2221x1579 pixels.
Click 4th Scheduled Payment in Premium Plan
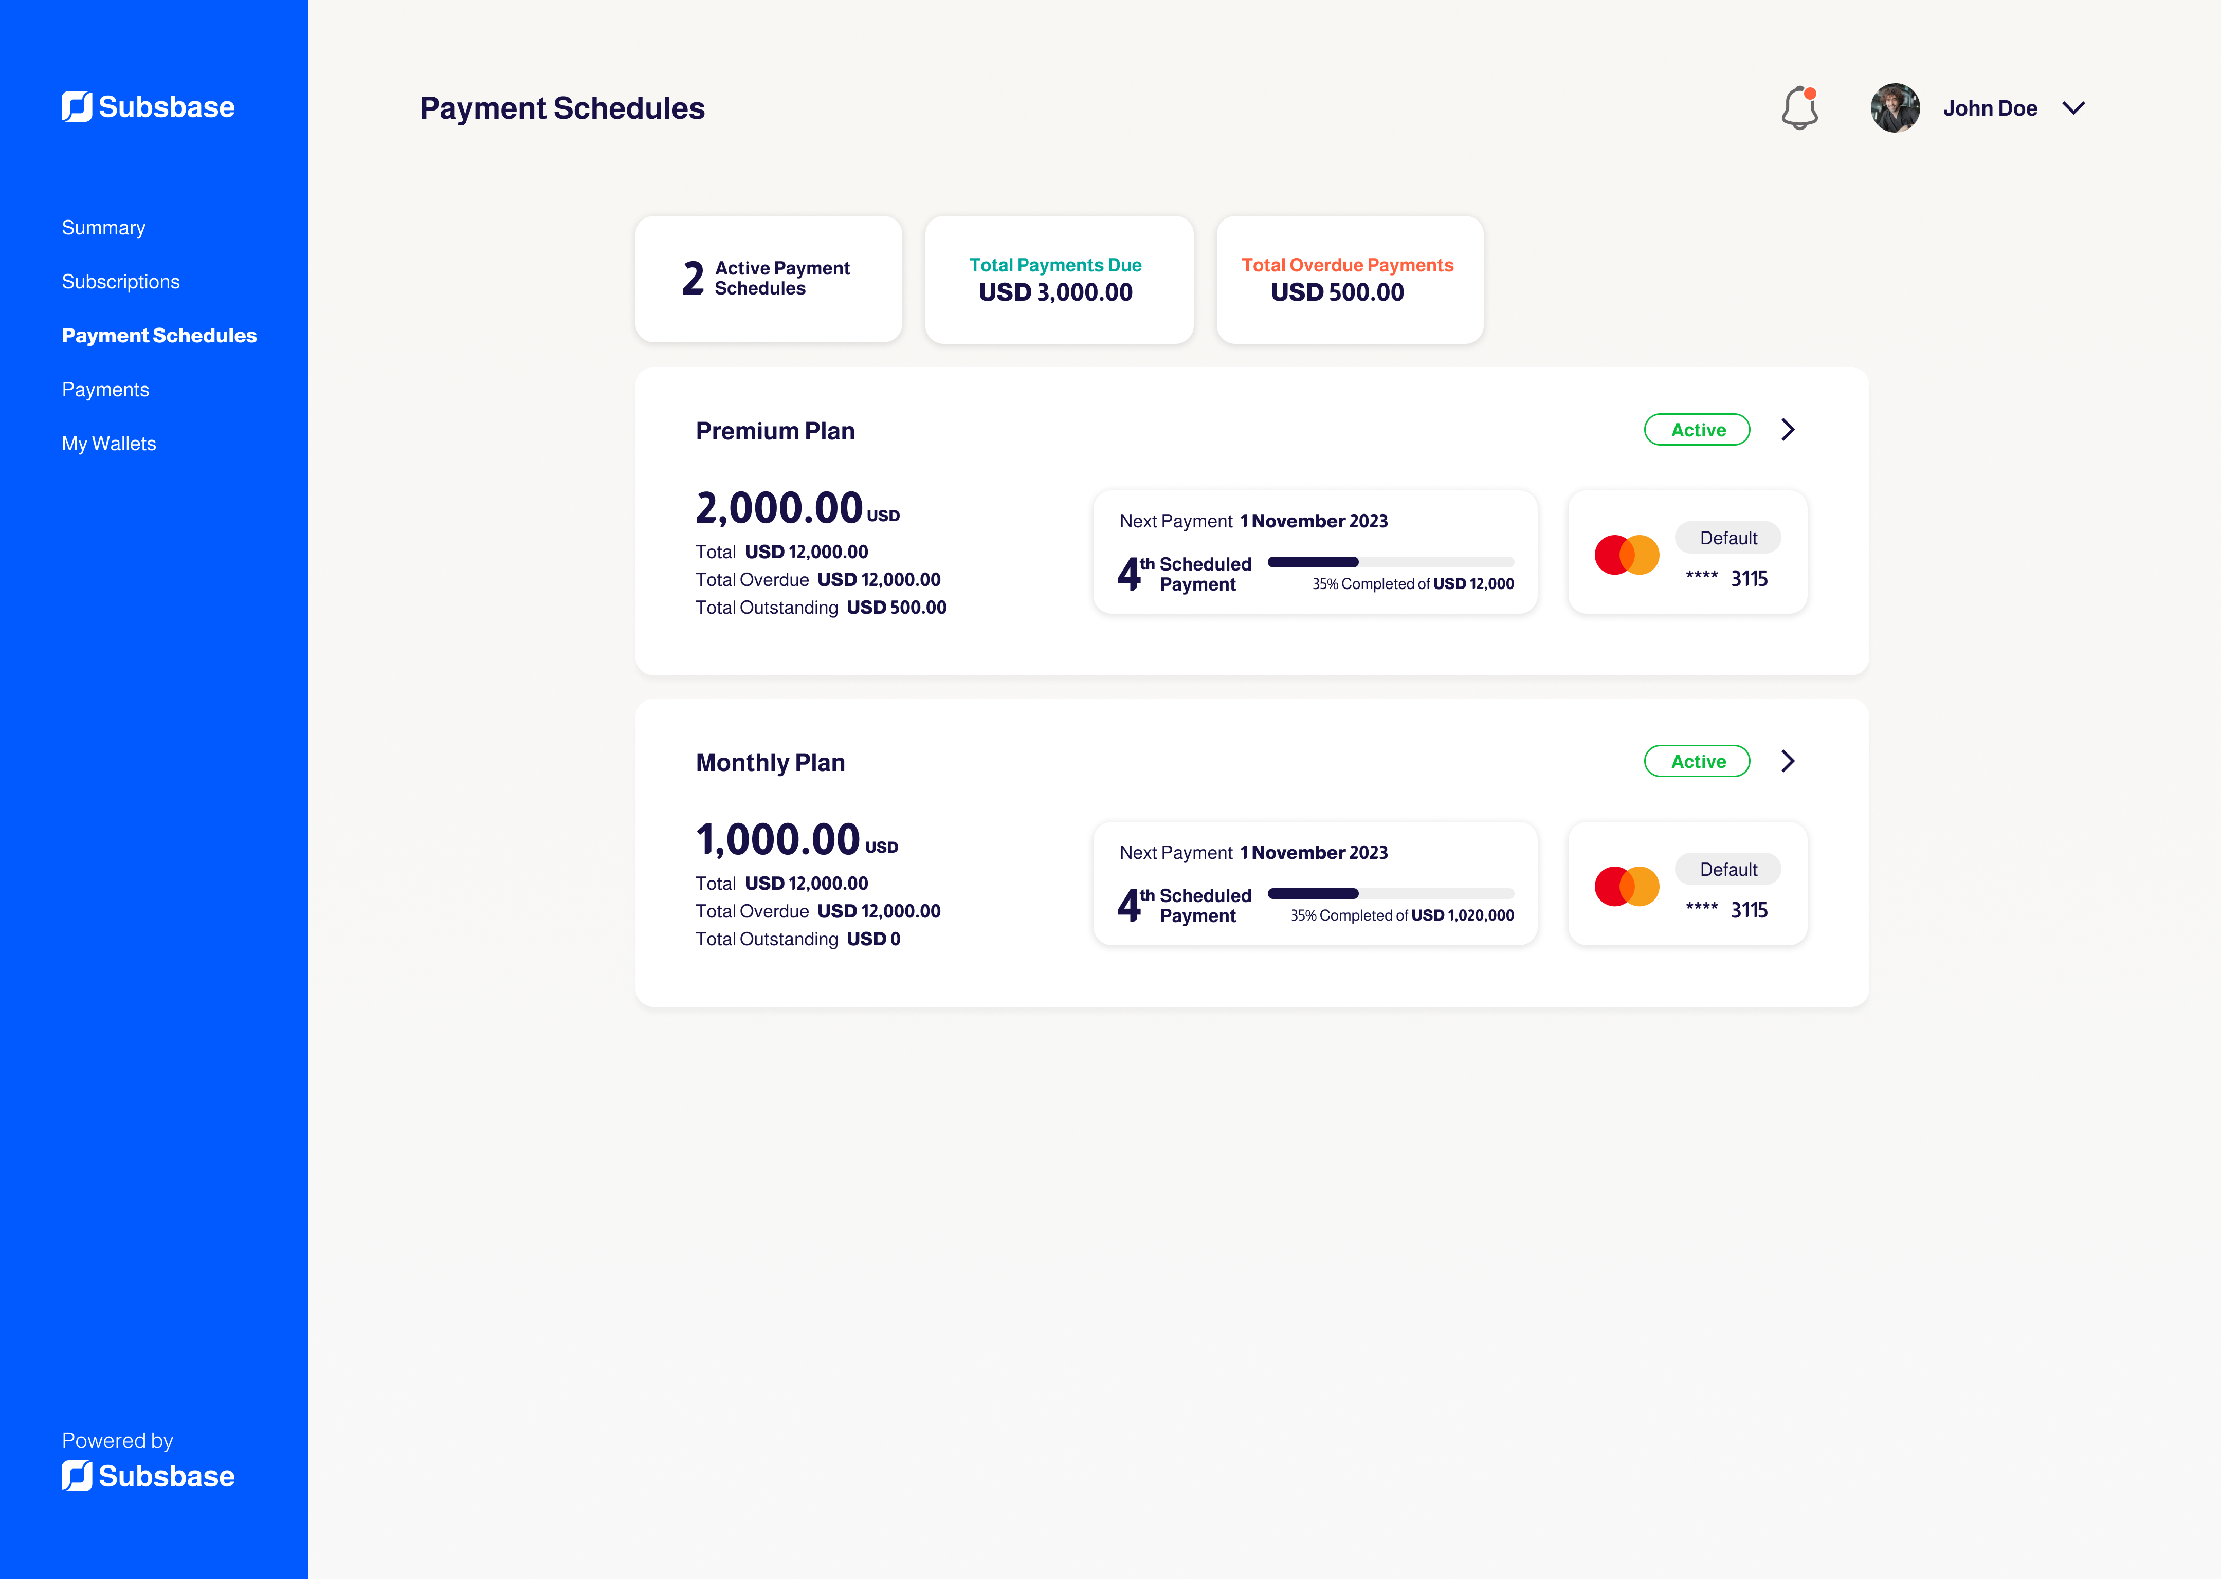(x=1185, y=574)
